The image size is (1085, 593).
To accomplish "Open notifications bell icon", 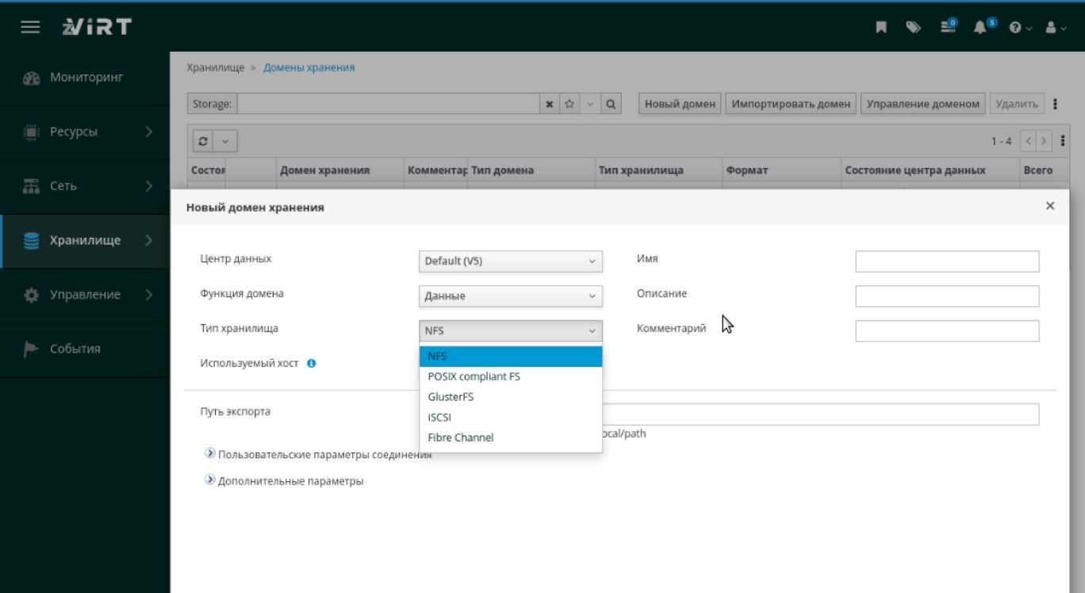I will [981, 27].
